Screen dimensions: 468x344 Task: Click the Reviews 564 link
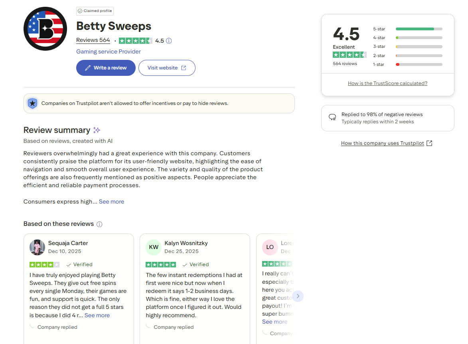click(x=93, y=40)
